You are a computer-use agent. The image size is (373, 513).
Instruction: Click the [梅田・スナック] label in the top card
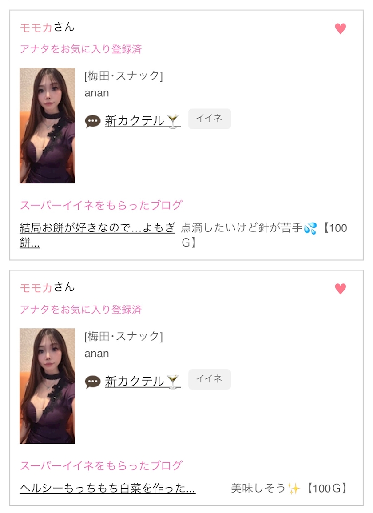pos(123,76)
